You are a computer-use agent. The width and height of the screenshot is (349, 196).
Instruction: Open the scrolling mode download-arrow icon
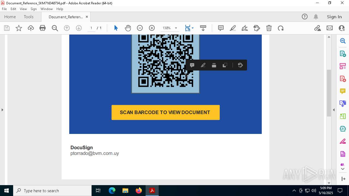pos(203,28)
